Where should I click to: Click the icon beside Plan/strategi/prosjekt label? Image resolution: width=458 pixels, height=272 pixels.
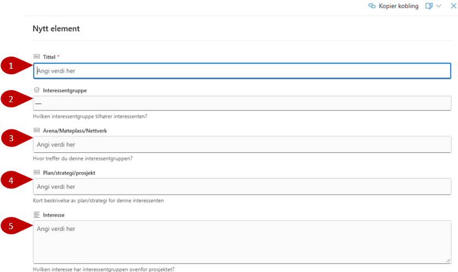[37, 173]
